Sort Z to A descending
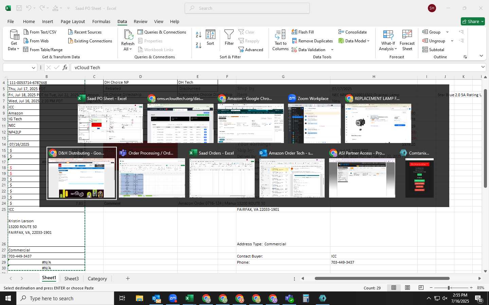This screenshot has width=489, height=305. (199, 45)
